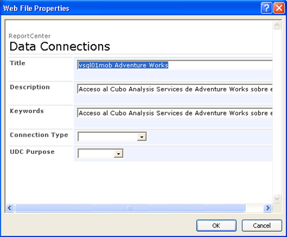This screenshot has height=237, width=287.
Task: Click the OK button
Action: click(216, 226)
